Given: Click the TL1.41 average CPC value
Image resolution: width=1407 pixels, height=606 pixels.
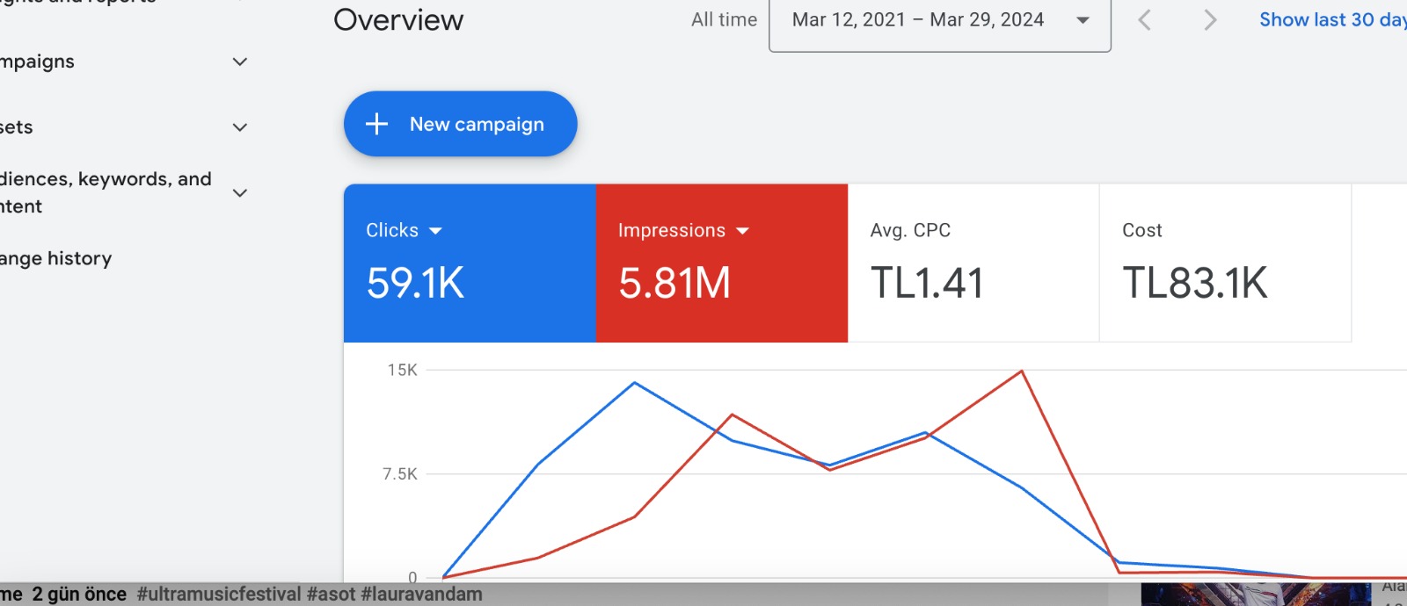Looking at the screenshot, I should point(927,283).
